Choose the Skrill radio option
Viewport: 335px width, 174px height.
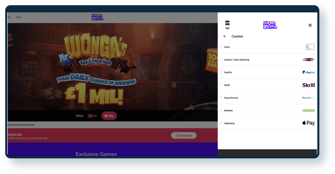coord(221,85)
